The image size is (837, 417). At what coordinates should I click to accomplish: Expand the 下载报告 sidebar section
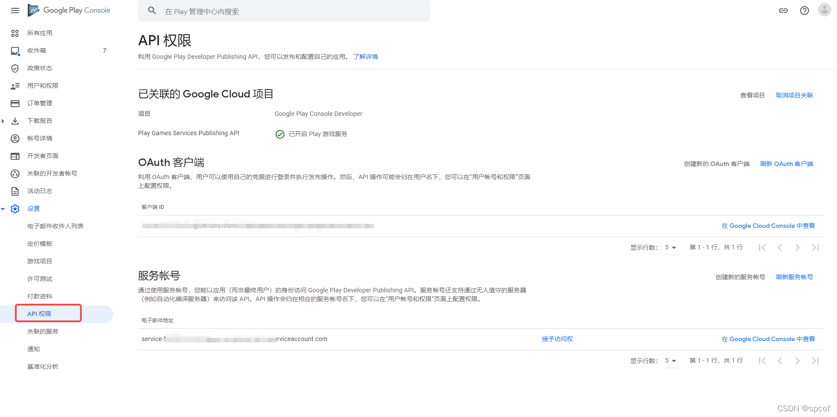pos(3,121)
